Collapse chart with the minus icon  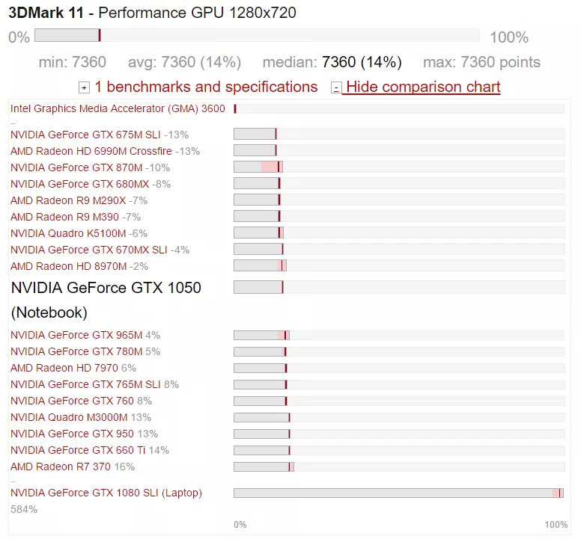[336, 87]
